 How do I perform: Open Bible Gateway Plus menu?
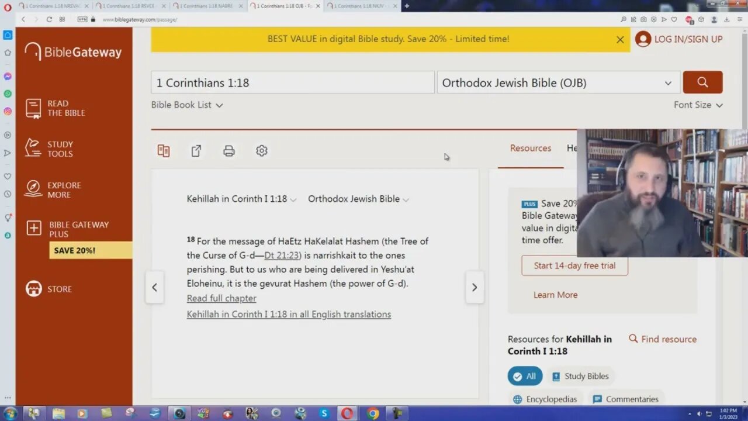click(x=67, y=229)
